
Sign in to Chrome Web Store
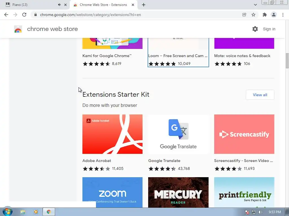tap(269, 29)
